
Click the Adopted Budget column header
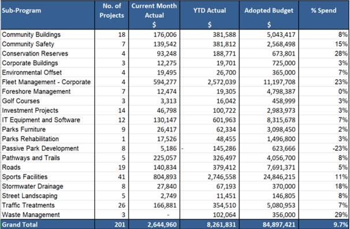269,10
